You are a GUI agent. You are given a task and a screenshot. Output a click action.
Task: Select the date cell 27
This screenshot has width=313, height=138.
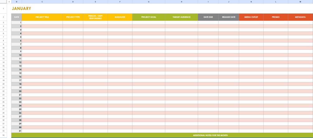point(17,117)
